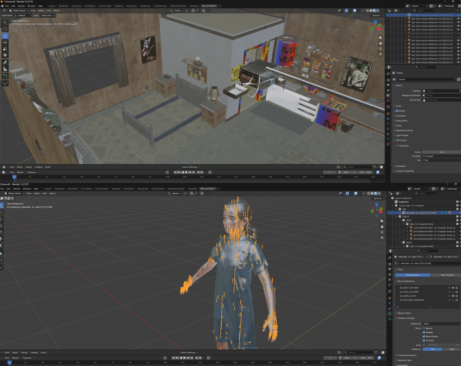Click End frame field in top timeline
The width and height of the screenshot is (461, 366).
point(365,172)
